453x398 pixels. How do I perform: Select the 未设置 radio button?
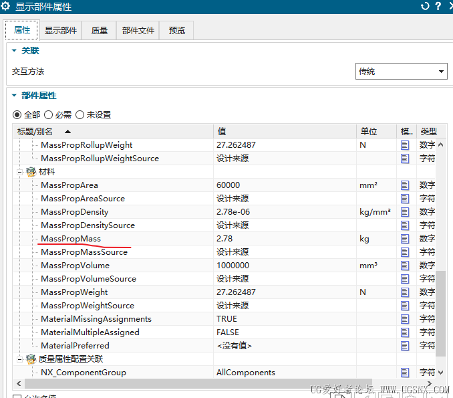coord(80,115)
